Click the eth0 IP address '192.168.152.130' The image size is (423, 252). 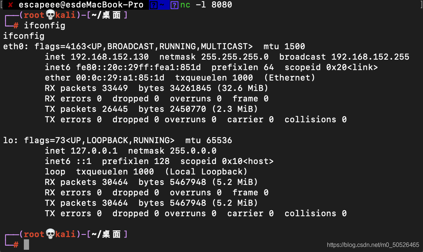tap(109, 57)
